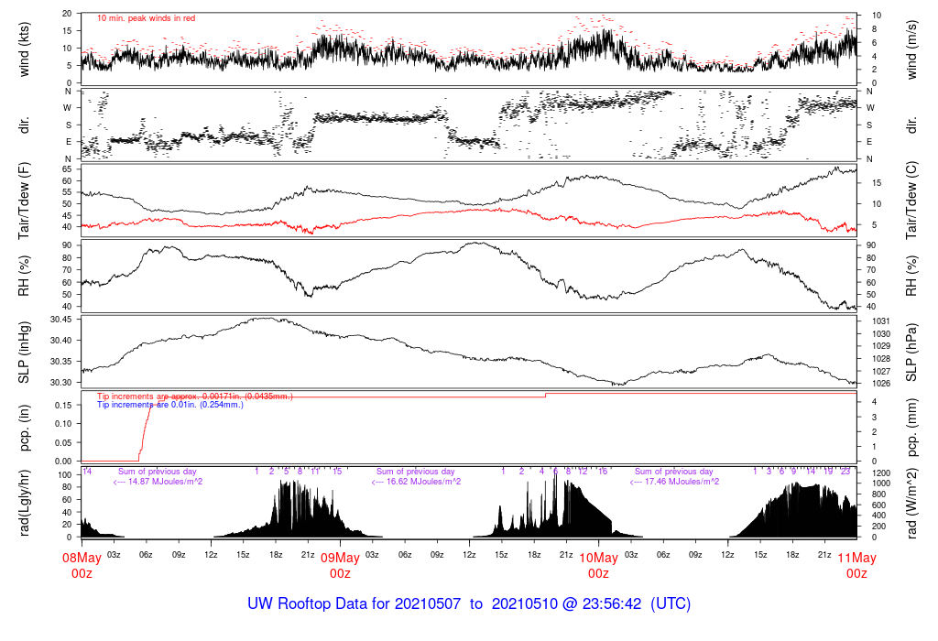
Task: Click the '100' tick on radiation Lgly axis
Action: click(x=65, y=474)
